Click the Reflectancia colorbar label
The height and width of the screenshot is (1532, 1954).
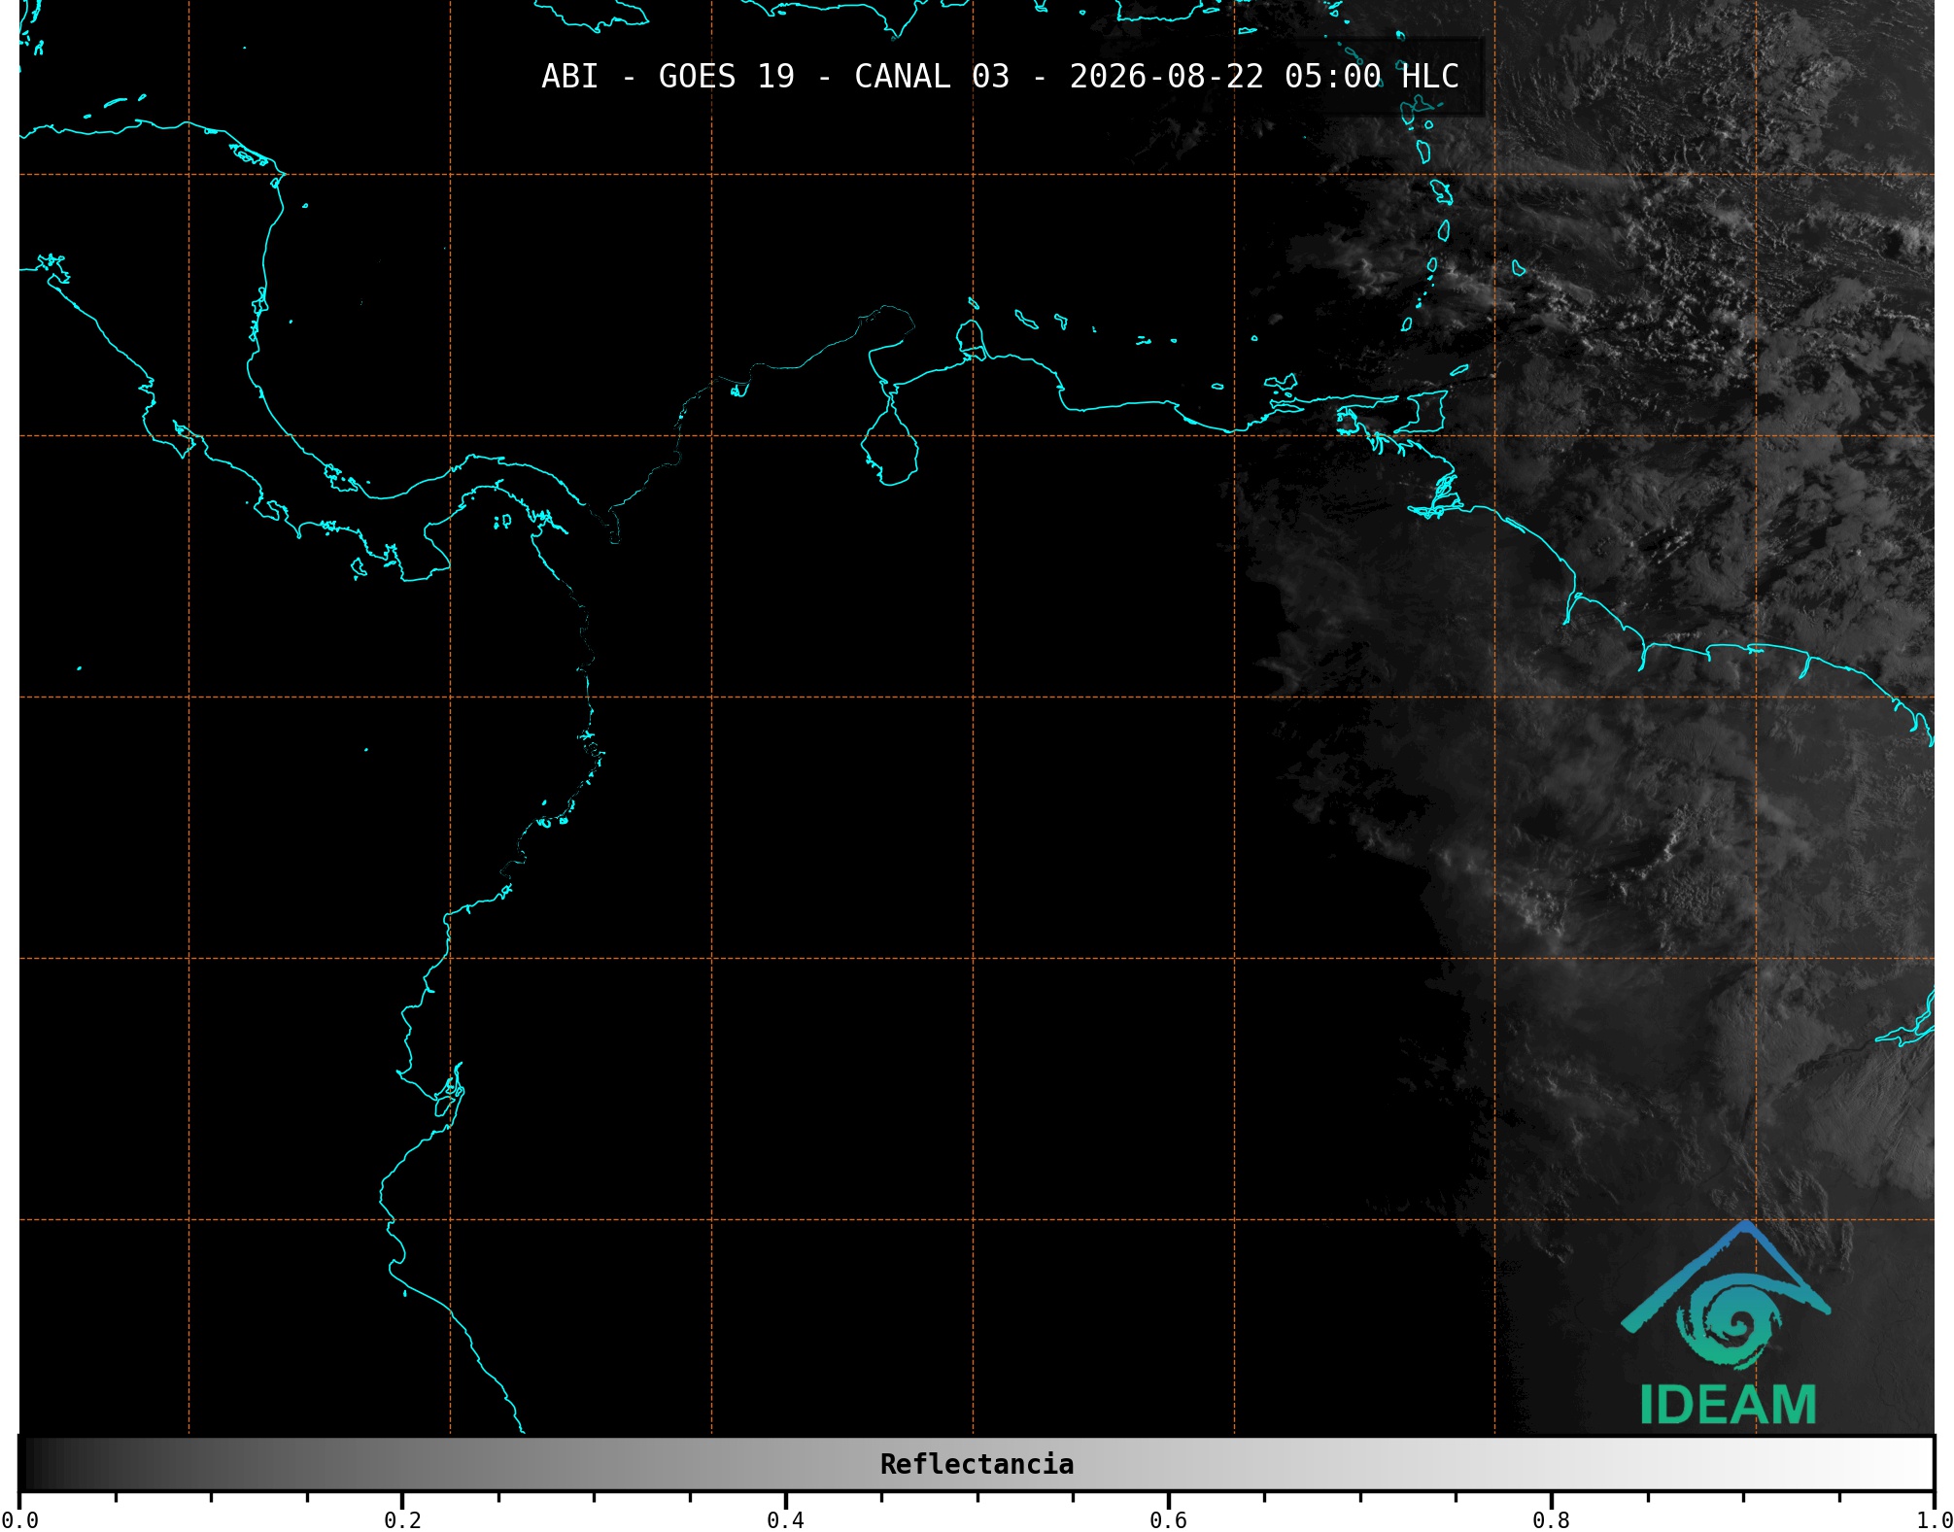(x=977, y=1463)
